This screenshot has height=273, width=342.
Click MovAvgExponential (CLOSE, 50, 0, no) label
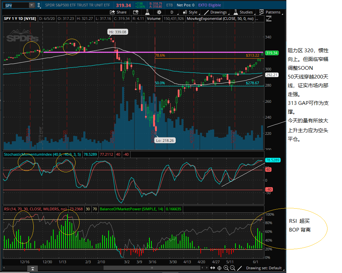220,19
